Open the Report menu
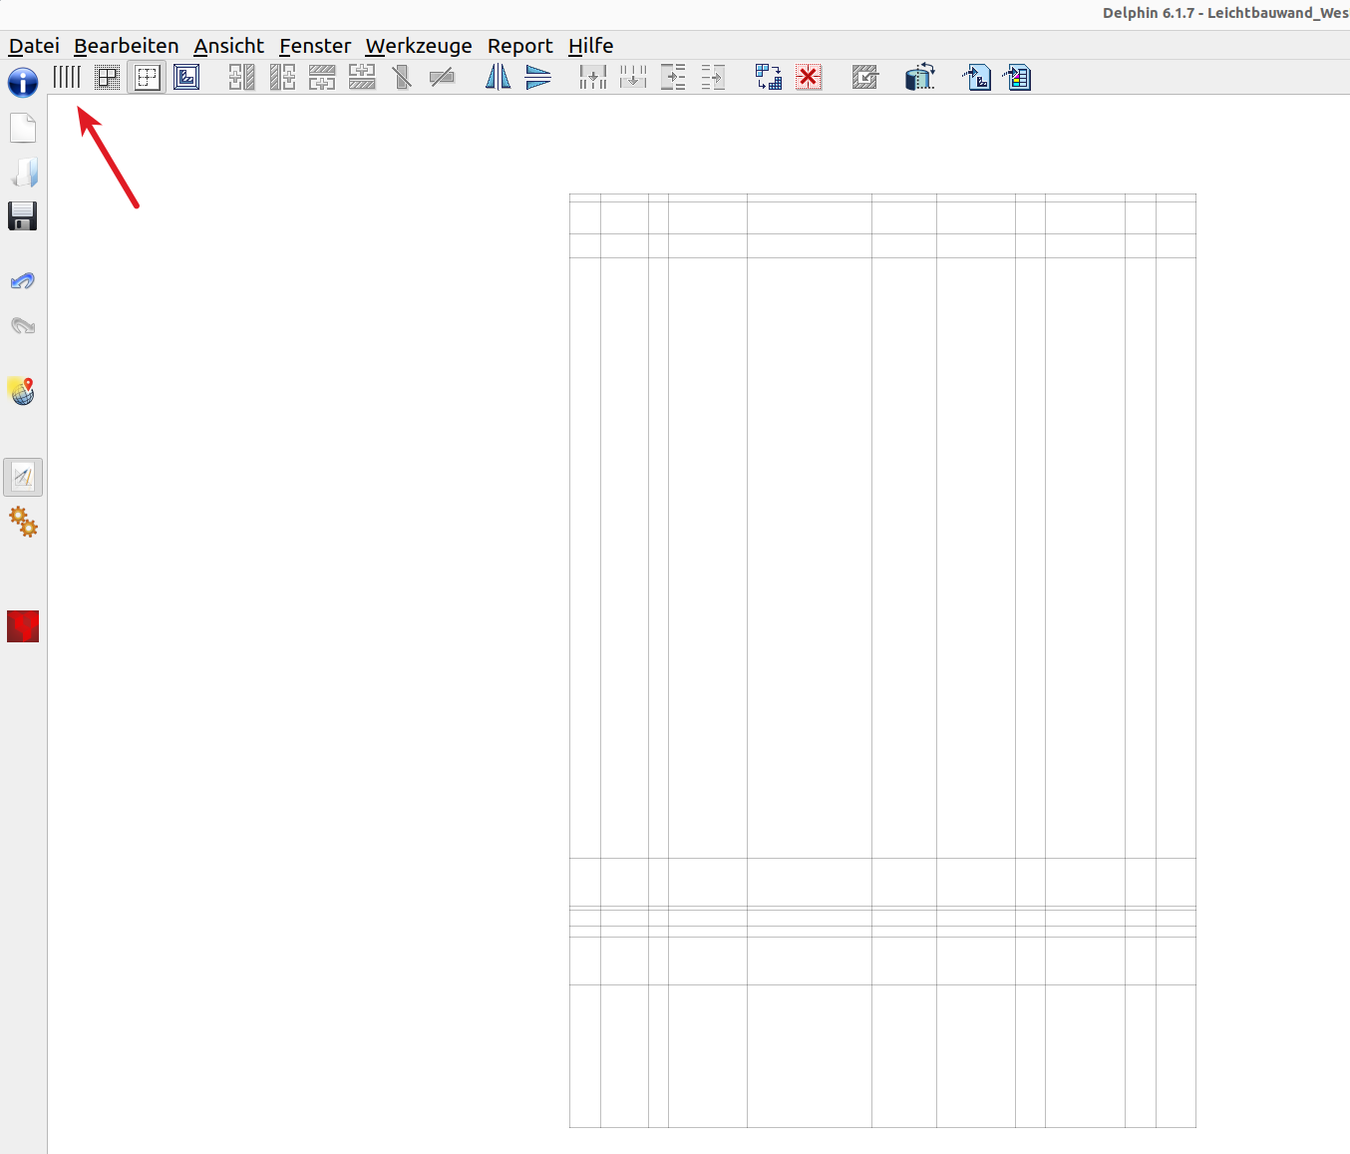Screen dimensions: 1350x1154 [520, 46]
